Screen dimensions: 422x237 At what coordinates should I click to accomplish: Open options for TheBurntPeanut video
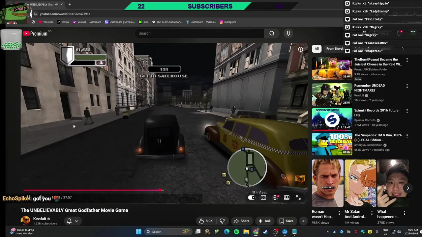(x=407, y=60)
